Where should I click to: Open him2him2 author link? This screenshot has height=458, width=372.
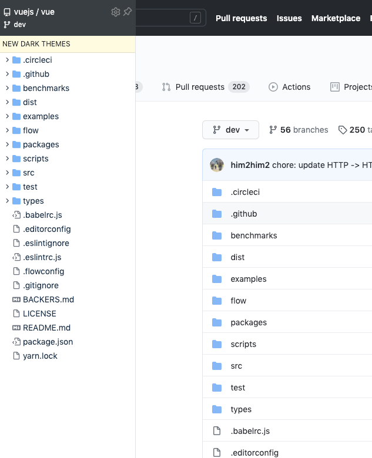(x=250, y=165)
